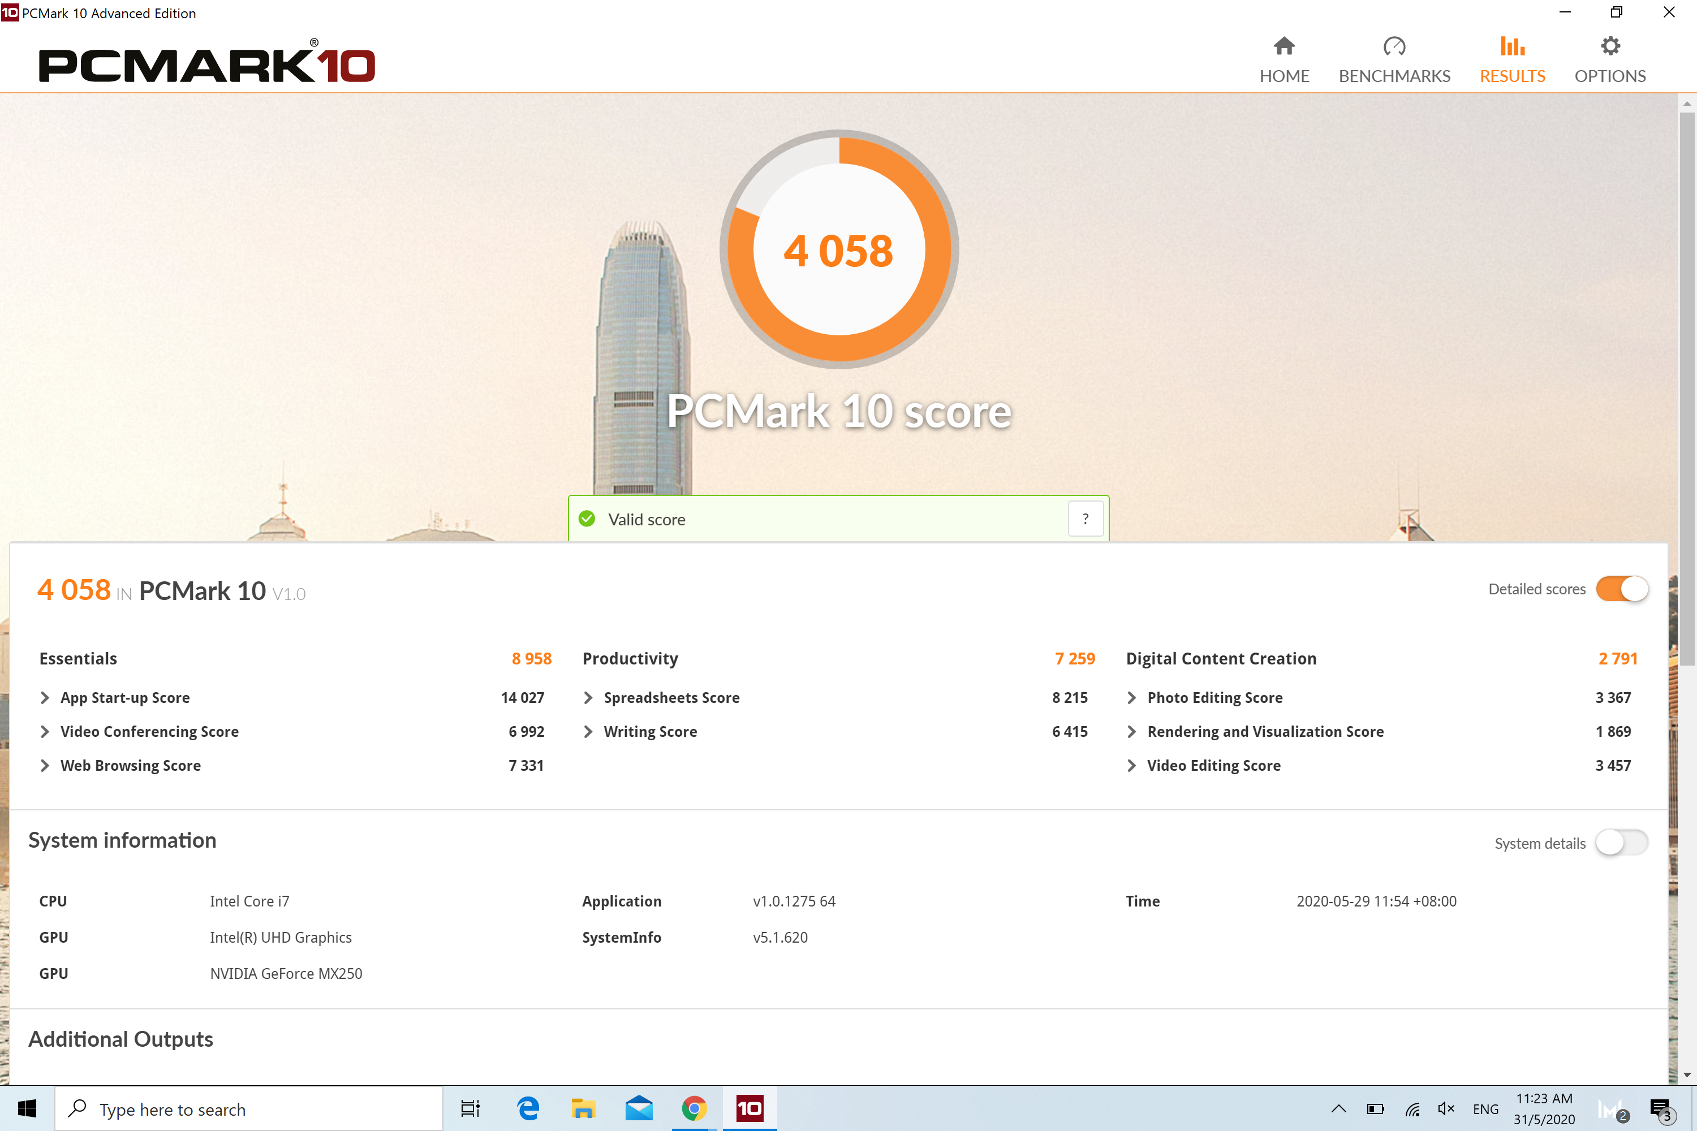This screenshot has height=1131, width=1697.
Task: Click the PCMark 10 logo
Action: point(207,62)
